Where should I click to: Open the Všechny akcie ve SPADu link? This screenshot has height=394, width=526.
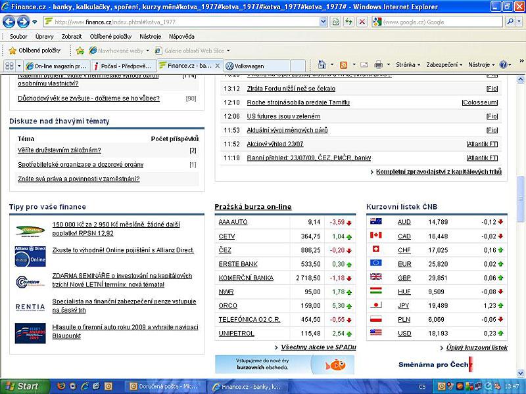[318, 347]
